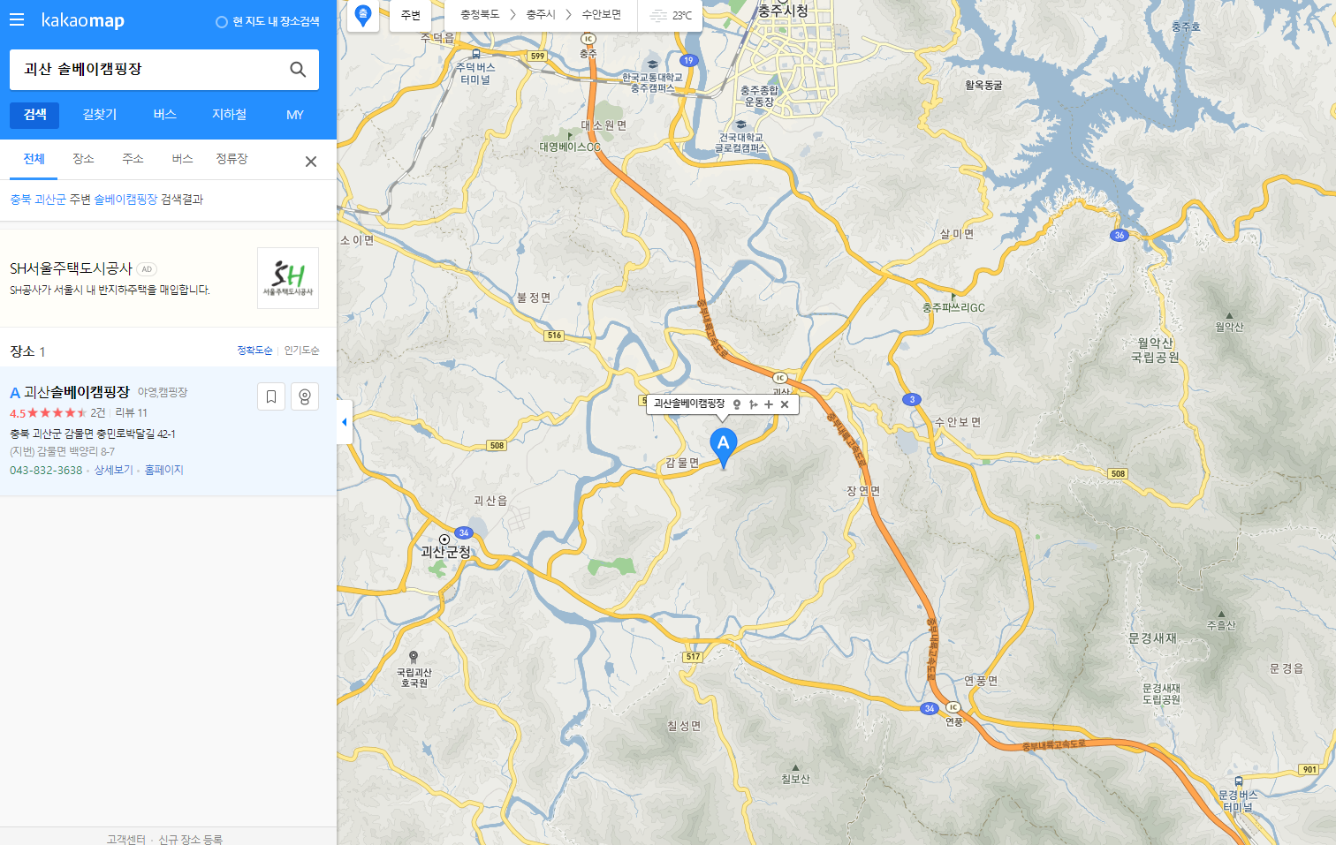Screen dimensions: 1336x845
Task: Click directions icon in map popup
Action: [x=753, y=404]
